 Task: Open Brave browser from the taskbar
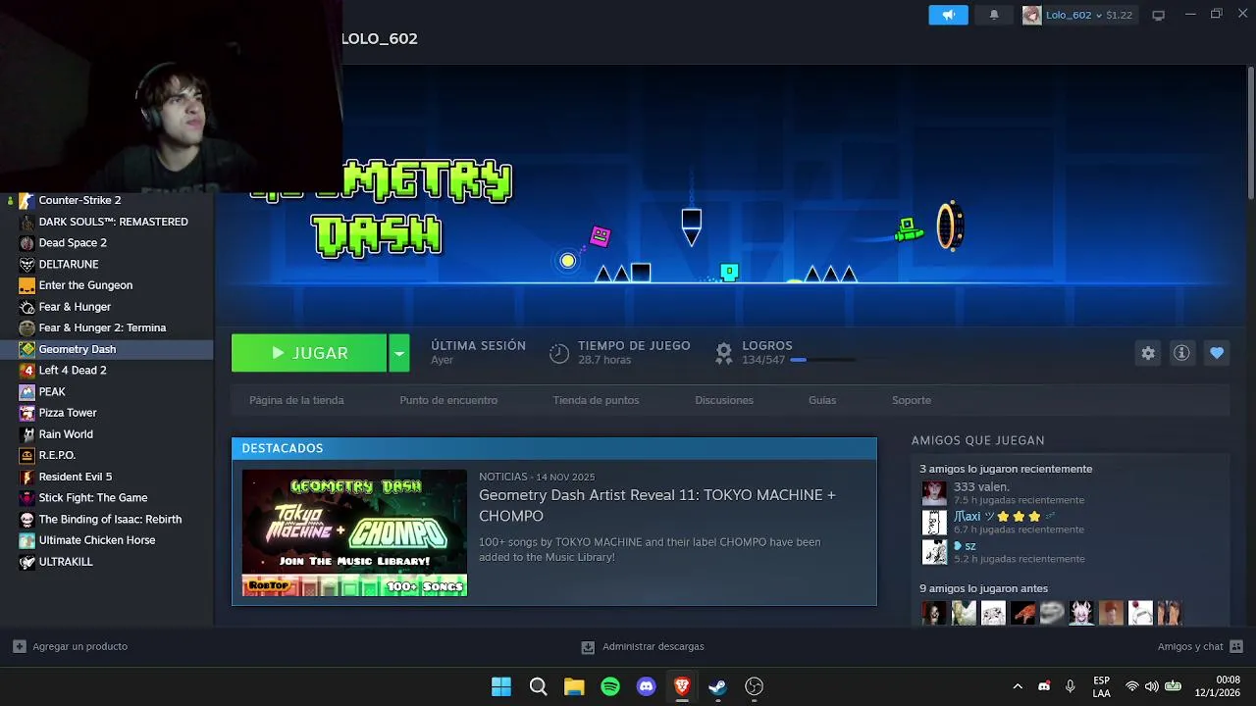(682, 686)
